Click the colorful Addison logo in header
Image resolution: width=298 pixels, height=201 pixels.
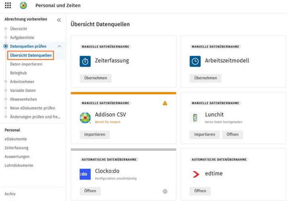(x=23, y=5)
